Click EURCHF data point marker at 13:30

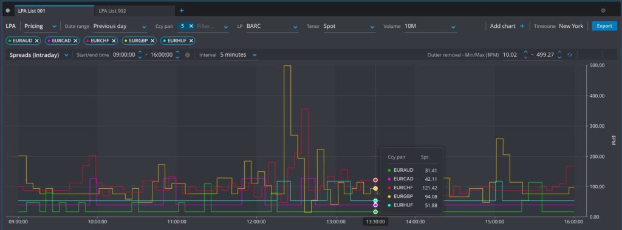[375, 180]
